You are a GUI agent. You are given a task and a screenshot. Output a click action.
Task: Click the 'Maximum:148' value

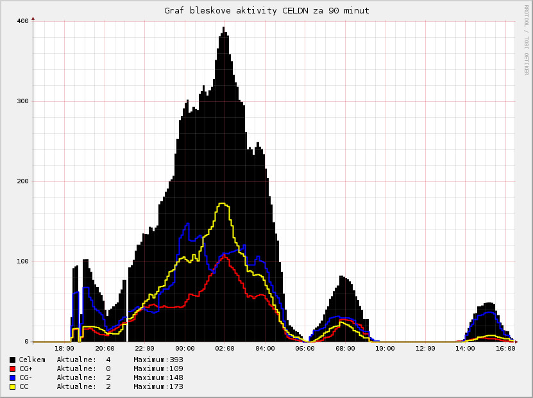point(158,377)
